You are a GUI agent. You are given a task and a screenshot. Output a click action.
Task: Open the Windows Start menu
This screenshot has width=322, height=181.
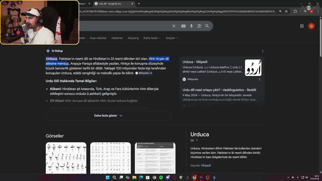(108, 177)
